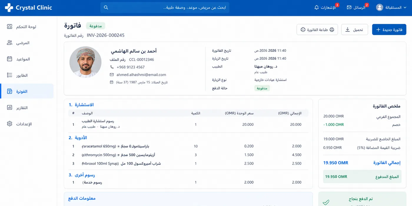Click the search magnifier icon

(106, 8)
